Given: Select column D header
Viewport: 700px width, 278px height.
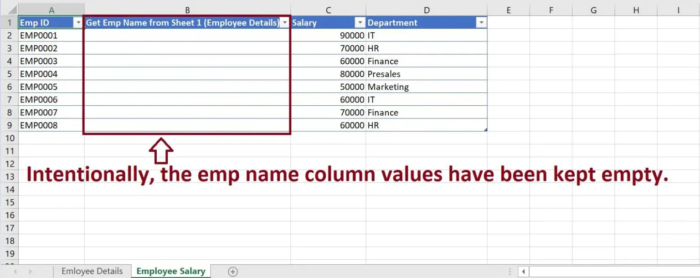Looking at the screenshot, I should pos(426,10).
